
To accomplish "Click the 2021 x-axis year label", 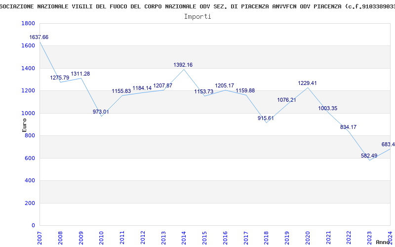I will pos(328,238).
